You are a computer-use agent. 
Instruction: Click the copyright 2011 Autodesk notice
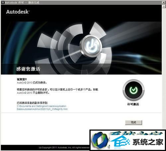pos(64,147)
